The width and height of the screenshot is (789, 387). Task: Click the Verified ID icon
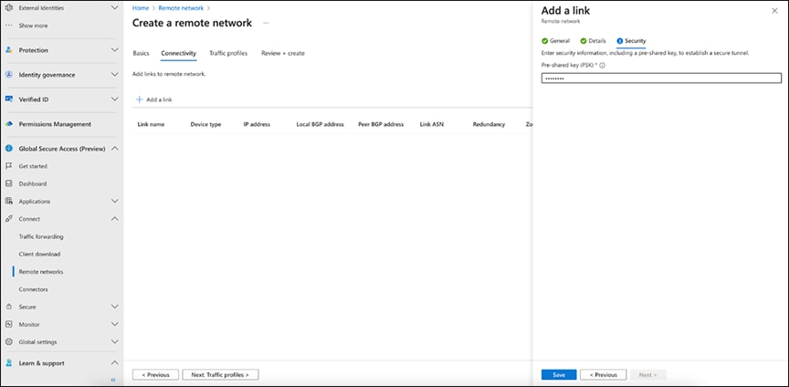click(8, 99)
